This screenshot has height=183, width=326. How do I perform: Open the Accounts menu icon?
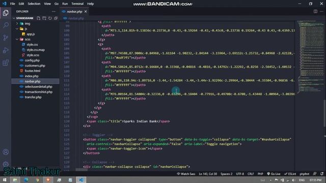(x=6, y=152)
